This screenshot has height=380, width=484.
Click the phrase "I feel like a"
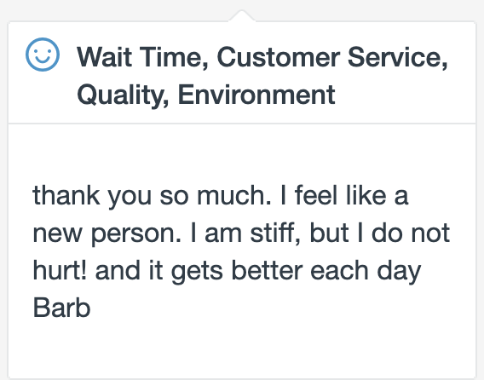coord(344,195)
